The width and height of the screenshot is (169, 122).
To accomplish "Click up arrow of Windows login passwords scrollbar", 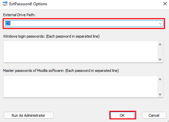I will click(x=160, y=44).
